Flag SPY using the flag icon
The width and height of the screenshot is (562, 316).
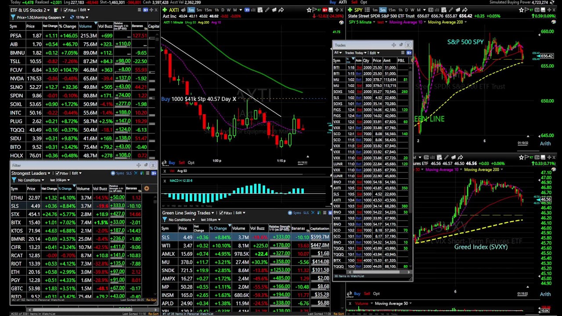coord(526,10)
